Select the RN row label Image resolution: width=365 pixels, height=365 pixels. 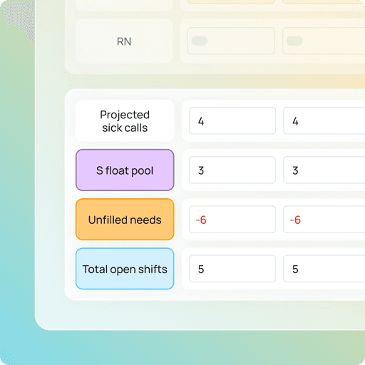pos(124,41)
